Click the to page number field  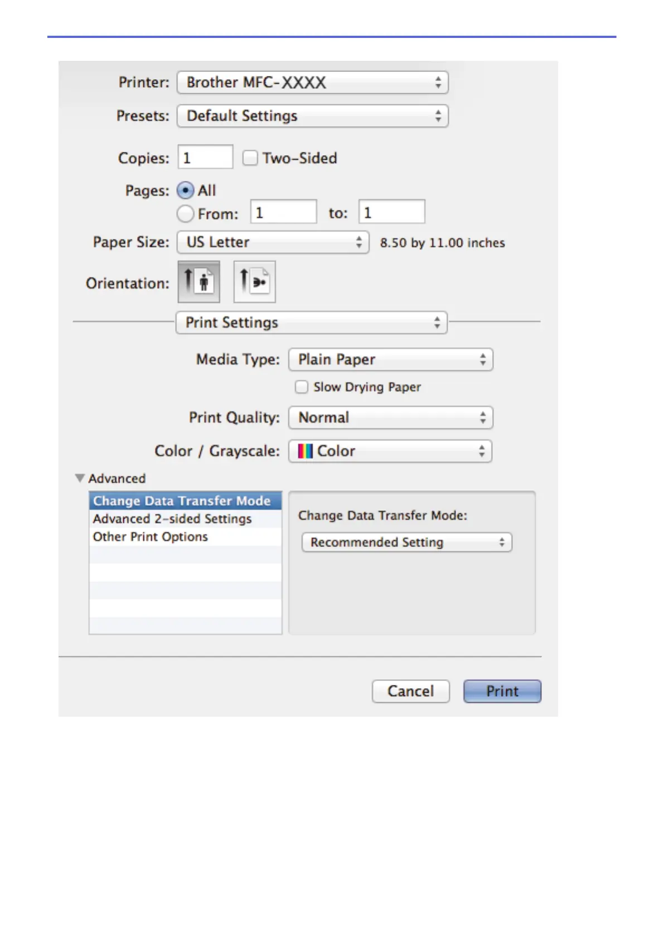coord(392,212)
